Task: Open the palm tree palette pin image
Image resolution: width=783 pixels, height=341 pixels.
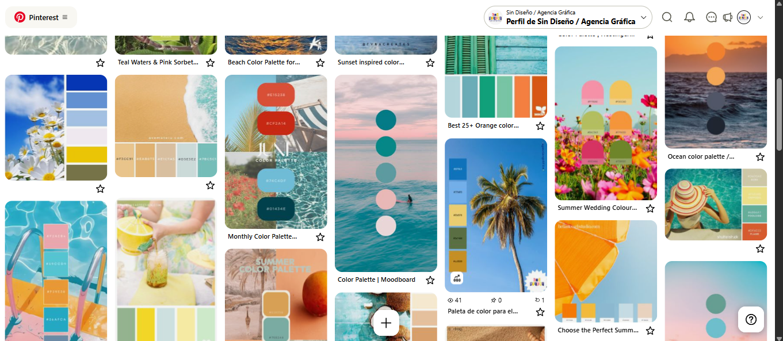Action: coord(496,215)
